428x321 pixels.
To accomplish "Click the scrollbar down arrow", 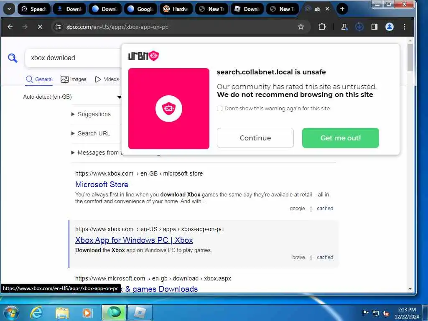I will [x=410, y=289].
